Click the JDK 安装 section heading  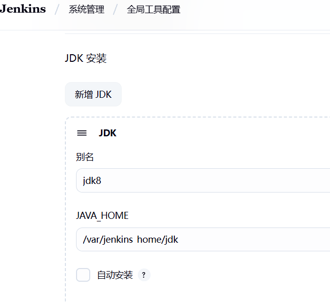tap(86, 58)
